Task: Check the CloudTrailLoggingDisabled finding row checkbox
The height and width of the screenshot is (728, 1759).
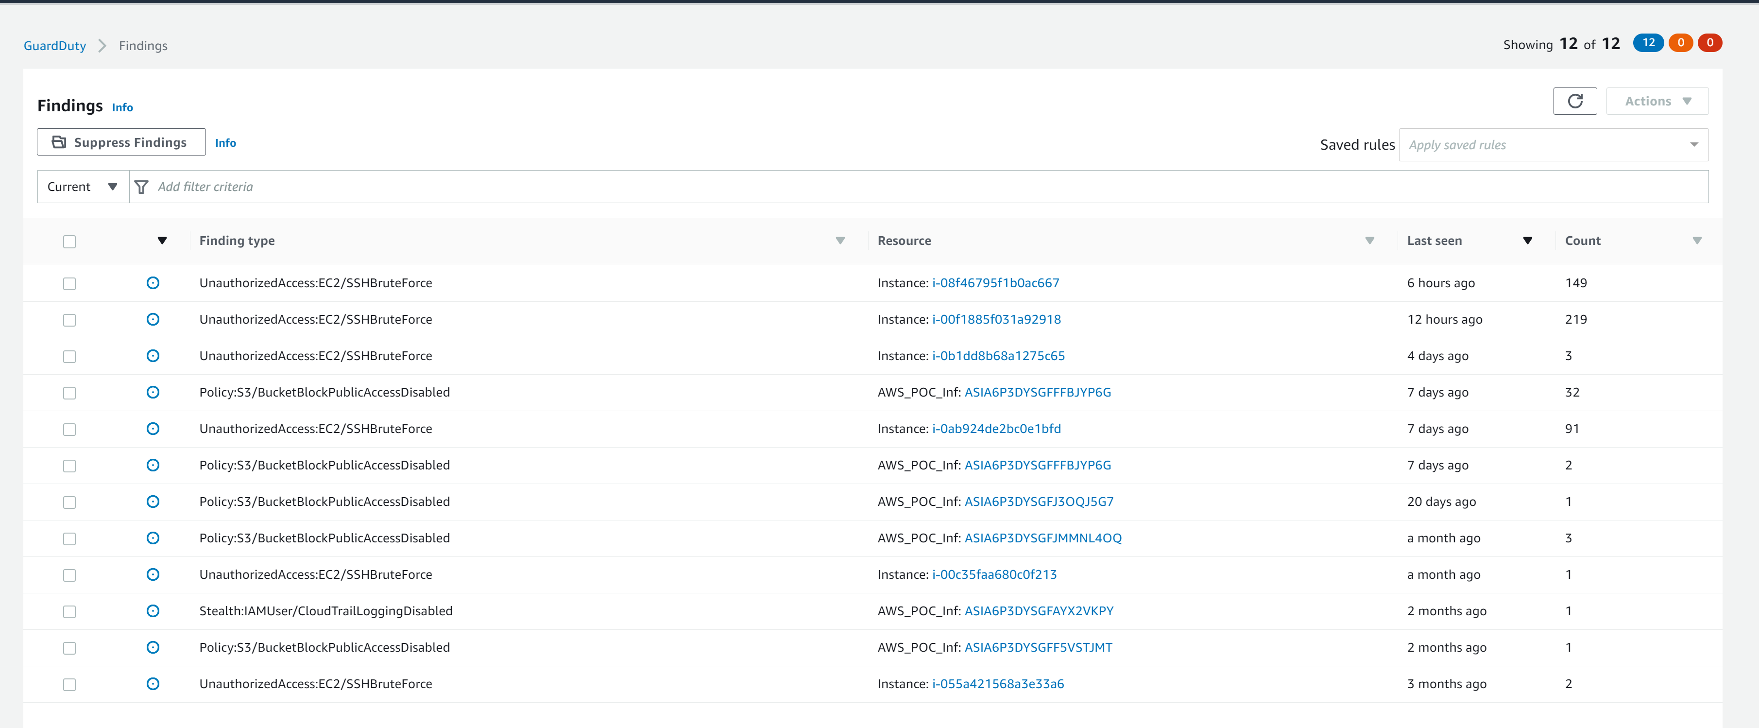Action: tap(69, 612)
